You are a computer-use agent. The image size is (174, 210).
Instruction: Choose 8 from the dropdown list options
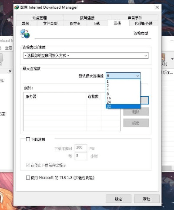tap(123, 94)
